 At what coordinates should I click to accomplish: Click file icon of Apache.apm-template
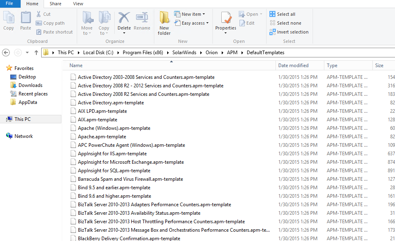click(x=73, y=137)
